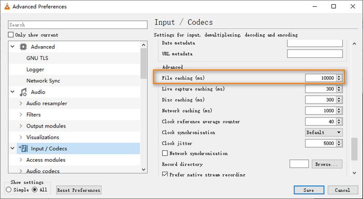Expand the Visualizations node
Image resolution: width=363 pixels, height=199 pixels.
(21, 137)
